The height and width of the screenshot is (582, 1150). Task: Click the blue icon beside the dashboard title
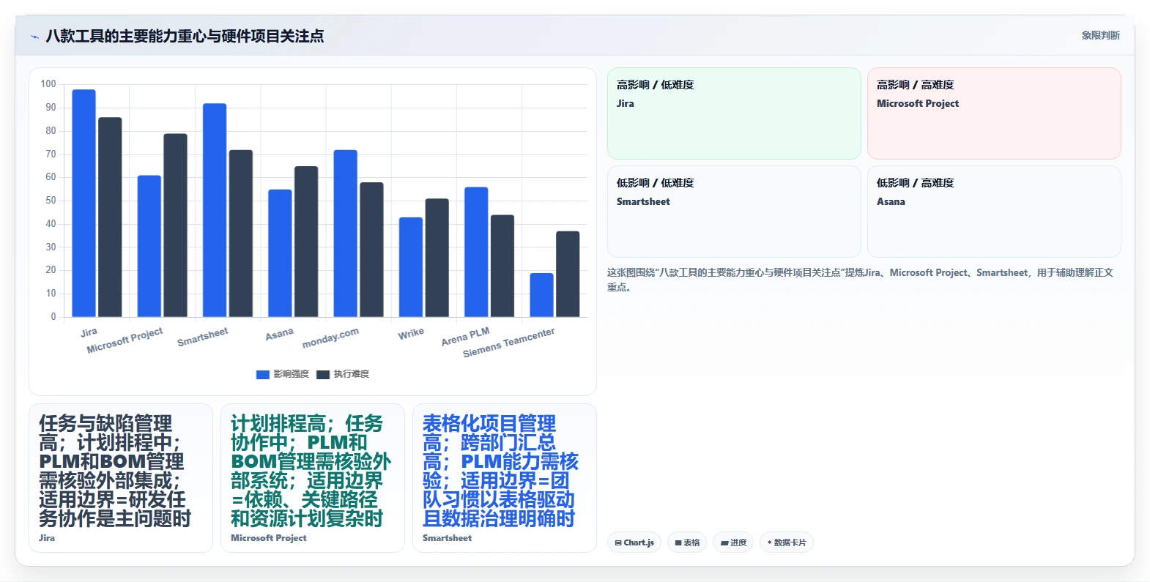(x=34, y=37)
